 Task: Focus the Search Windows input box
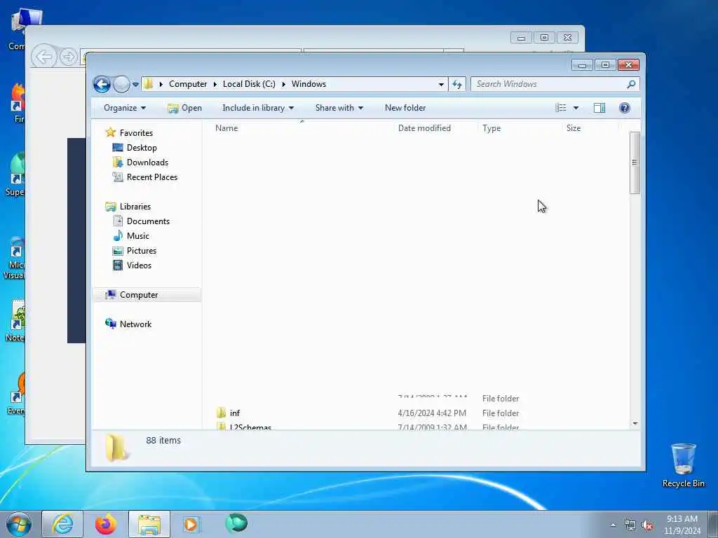[x=548, y=84]
